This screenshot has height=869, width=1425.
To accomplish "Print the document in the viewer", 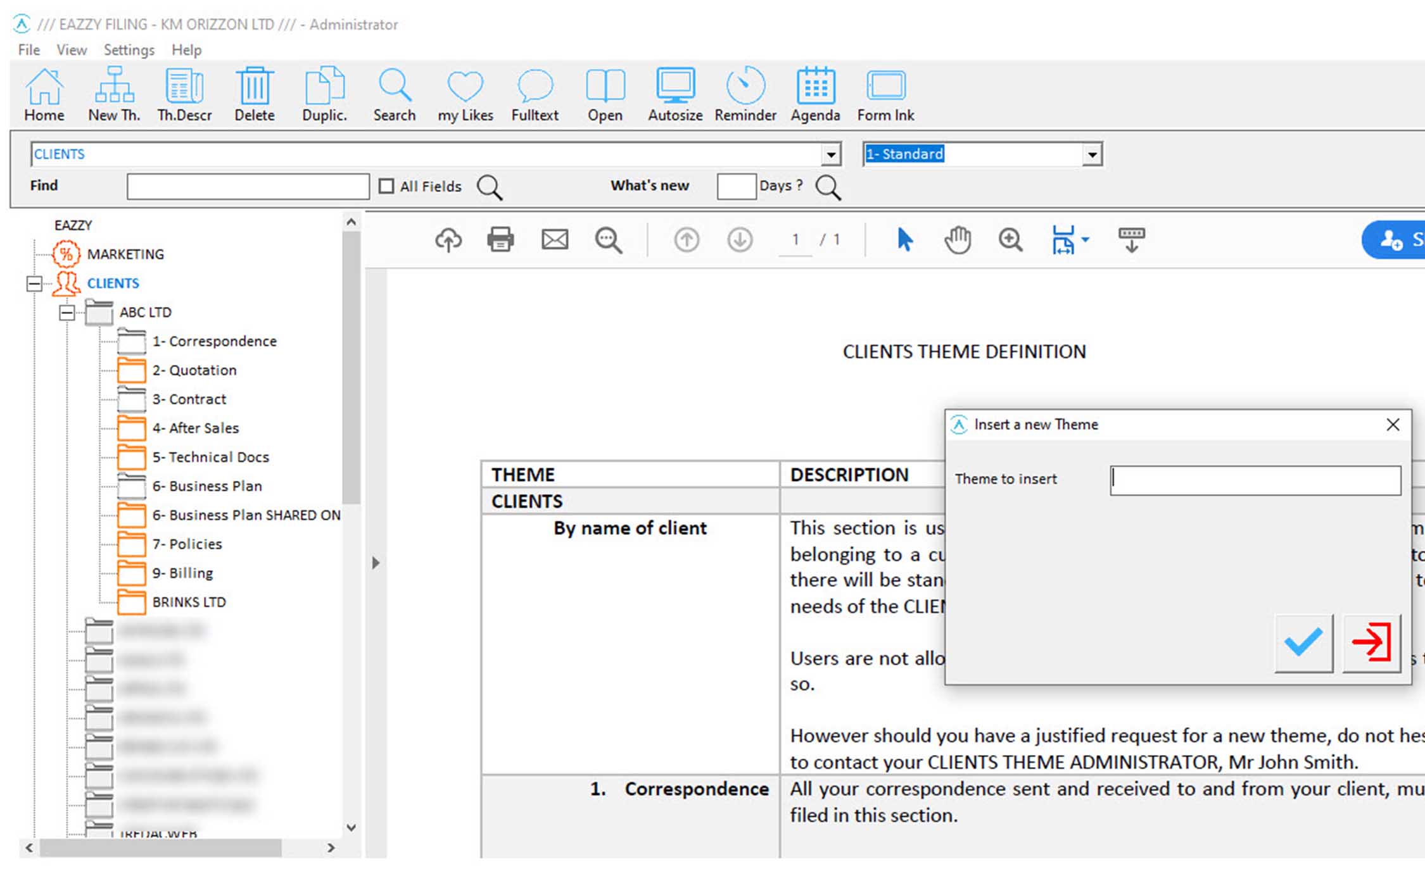I will click(x=500, y=240).
